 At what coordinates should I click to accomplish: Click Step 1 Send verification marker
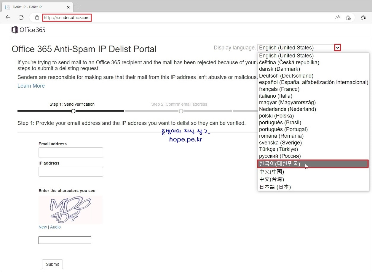(x=73, y=111)
